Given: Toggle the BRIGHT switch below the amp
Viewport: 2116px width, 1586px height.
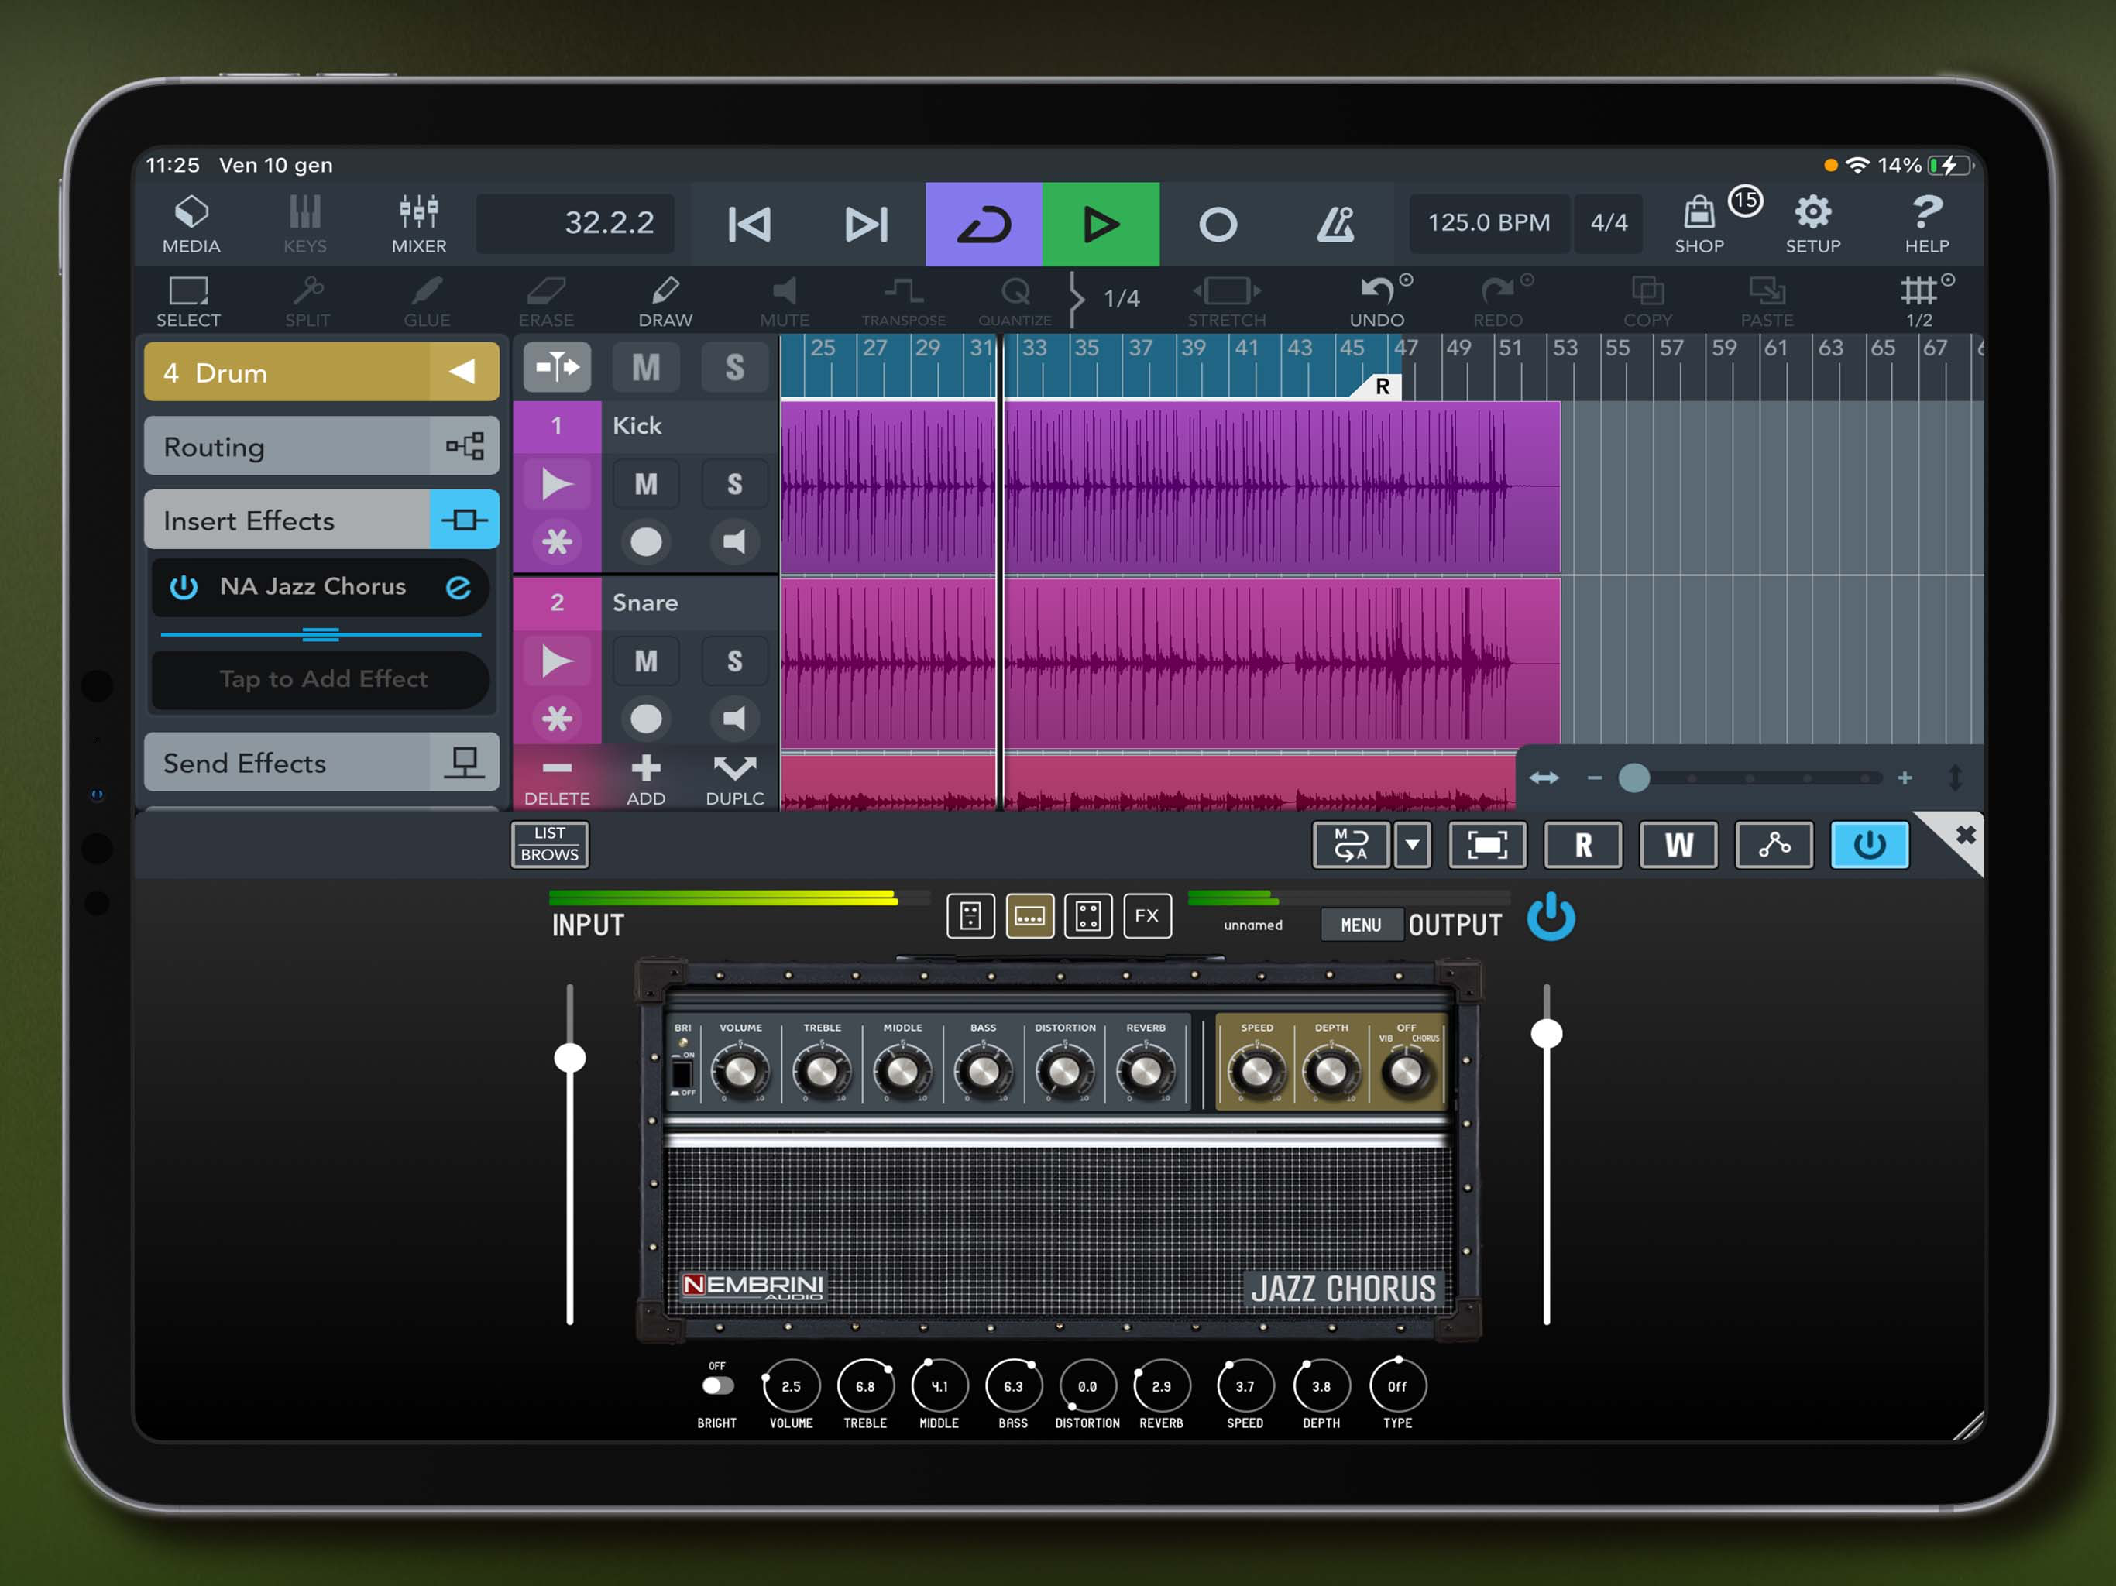Looking at the screenshot, I should pyautogui.click(x=716, y=1386).
